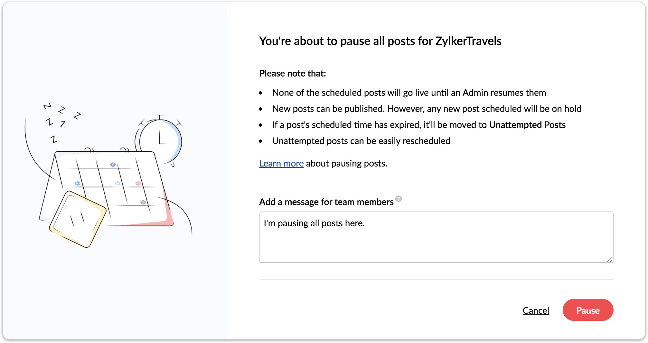Click the Twitter bird icon on the calendar
This screenshot has width=648, height=343.
[118, 183]
